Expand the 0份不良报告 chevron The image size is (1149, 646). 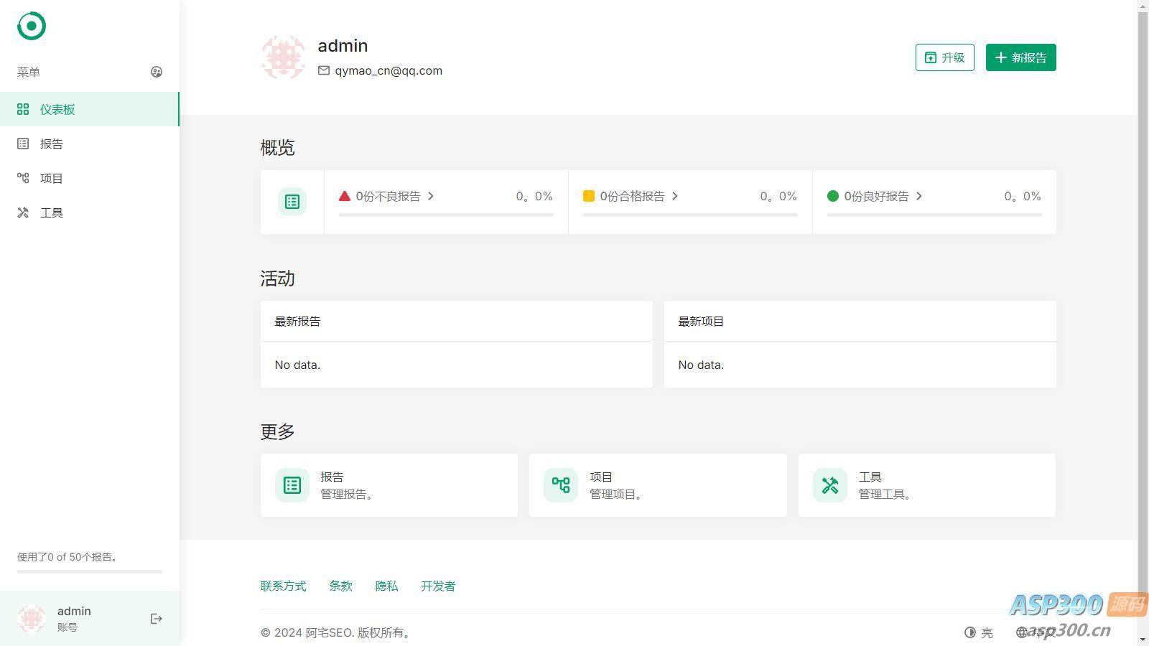[x=431, y=196]
